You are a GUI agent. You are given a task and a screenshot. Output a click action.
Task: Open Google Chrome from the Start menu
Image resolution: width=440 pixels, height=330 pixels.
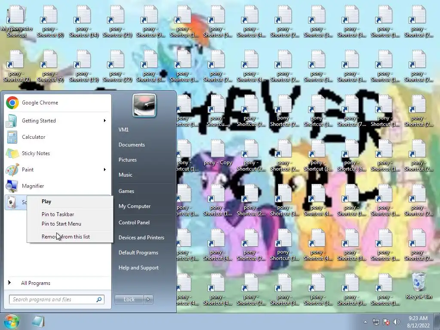58,103
